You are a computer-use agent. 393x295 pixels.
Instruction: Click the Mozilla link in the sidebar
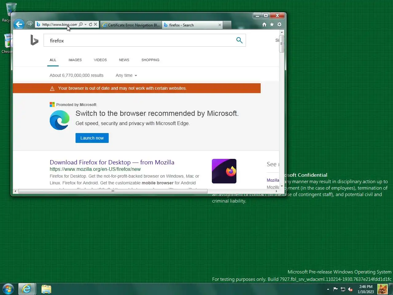pyautogui.click(x=273, y=180)
